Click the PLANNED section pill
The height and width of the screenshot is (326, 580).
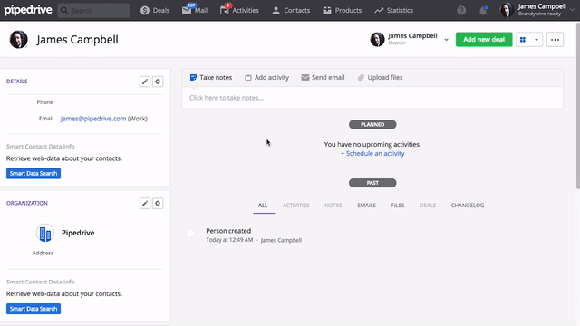372,125
